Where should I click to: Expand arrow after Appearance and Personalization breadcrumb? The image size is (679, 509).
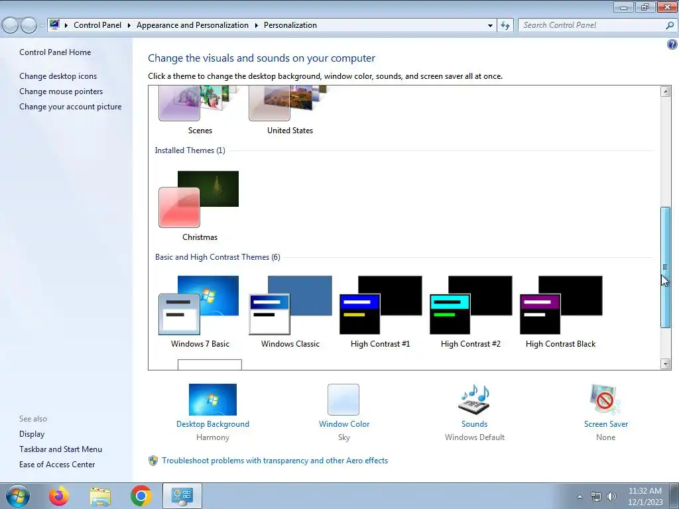(x=257, y=25)
